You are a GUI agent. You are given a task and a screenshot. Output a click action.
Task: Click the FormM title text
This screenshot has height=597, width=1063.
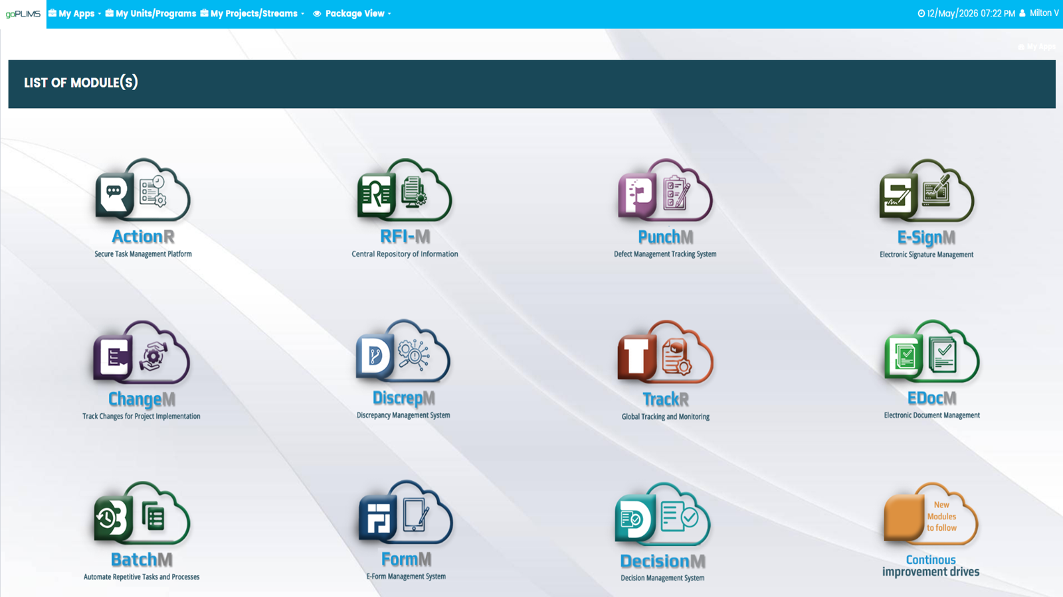tap(406, 559)
